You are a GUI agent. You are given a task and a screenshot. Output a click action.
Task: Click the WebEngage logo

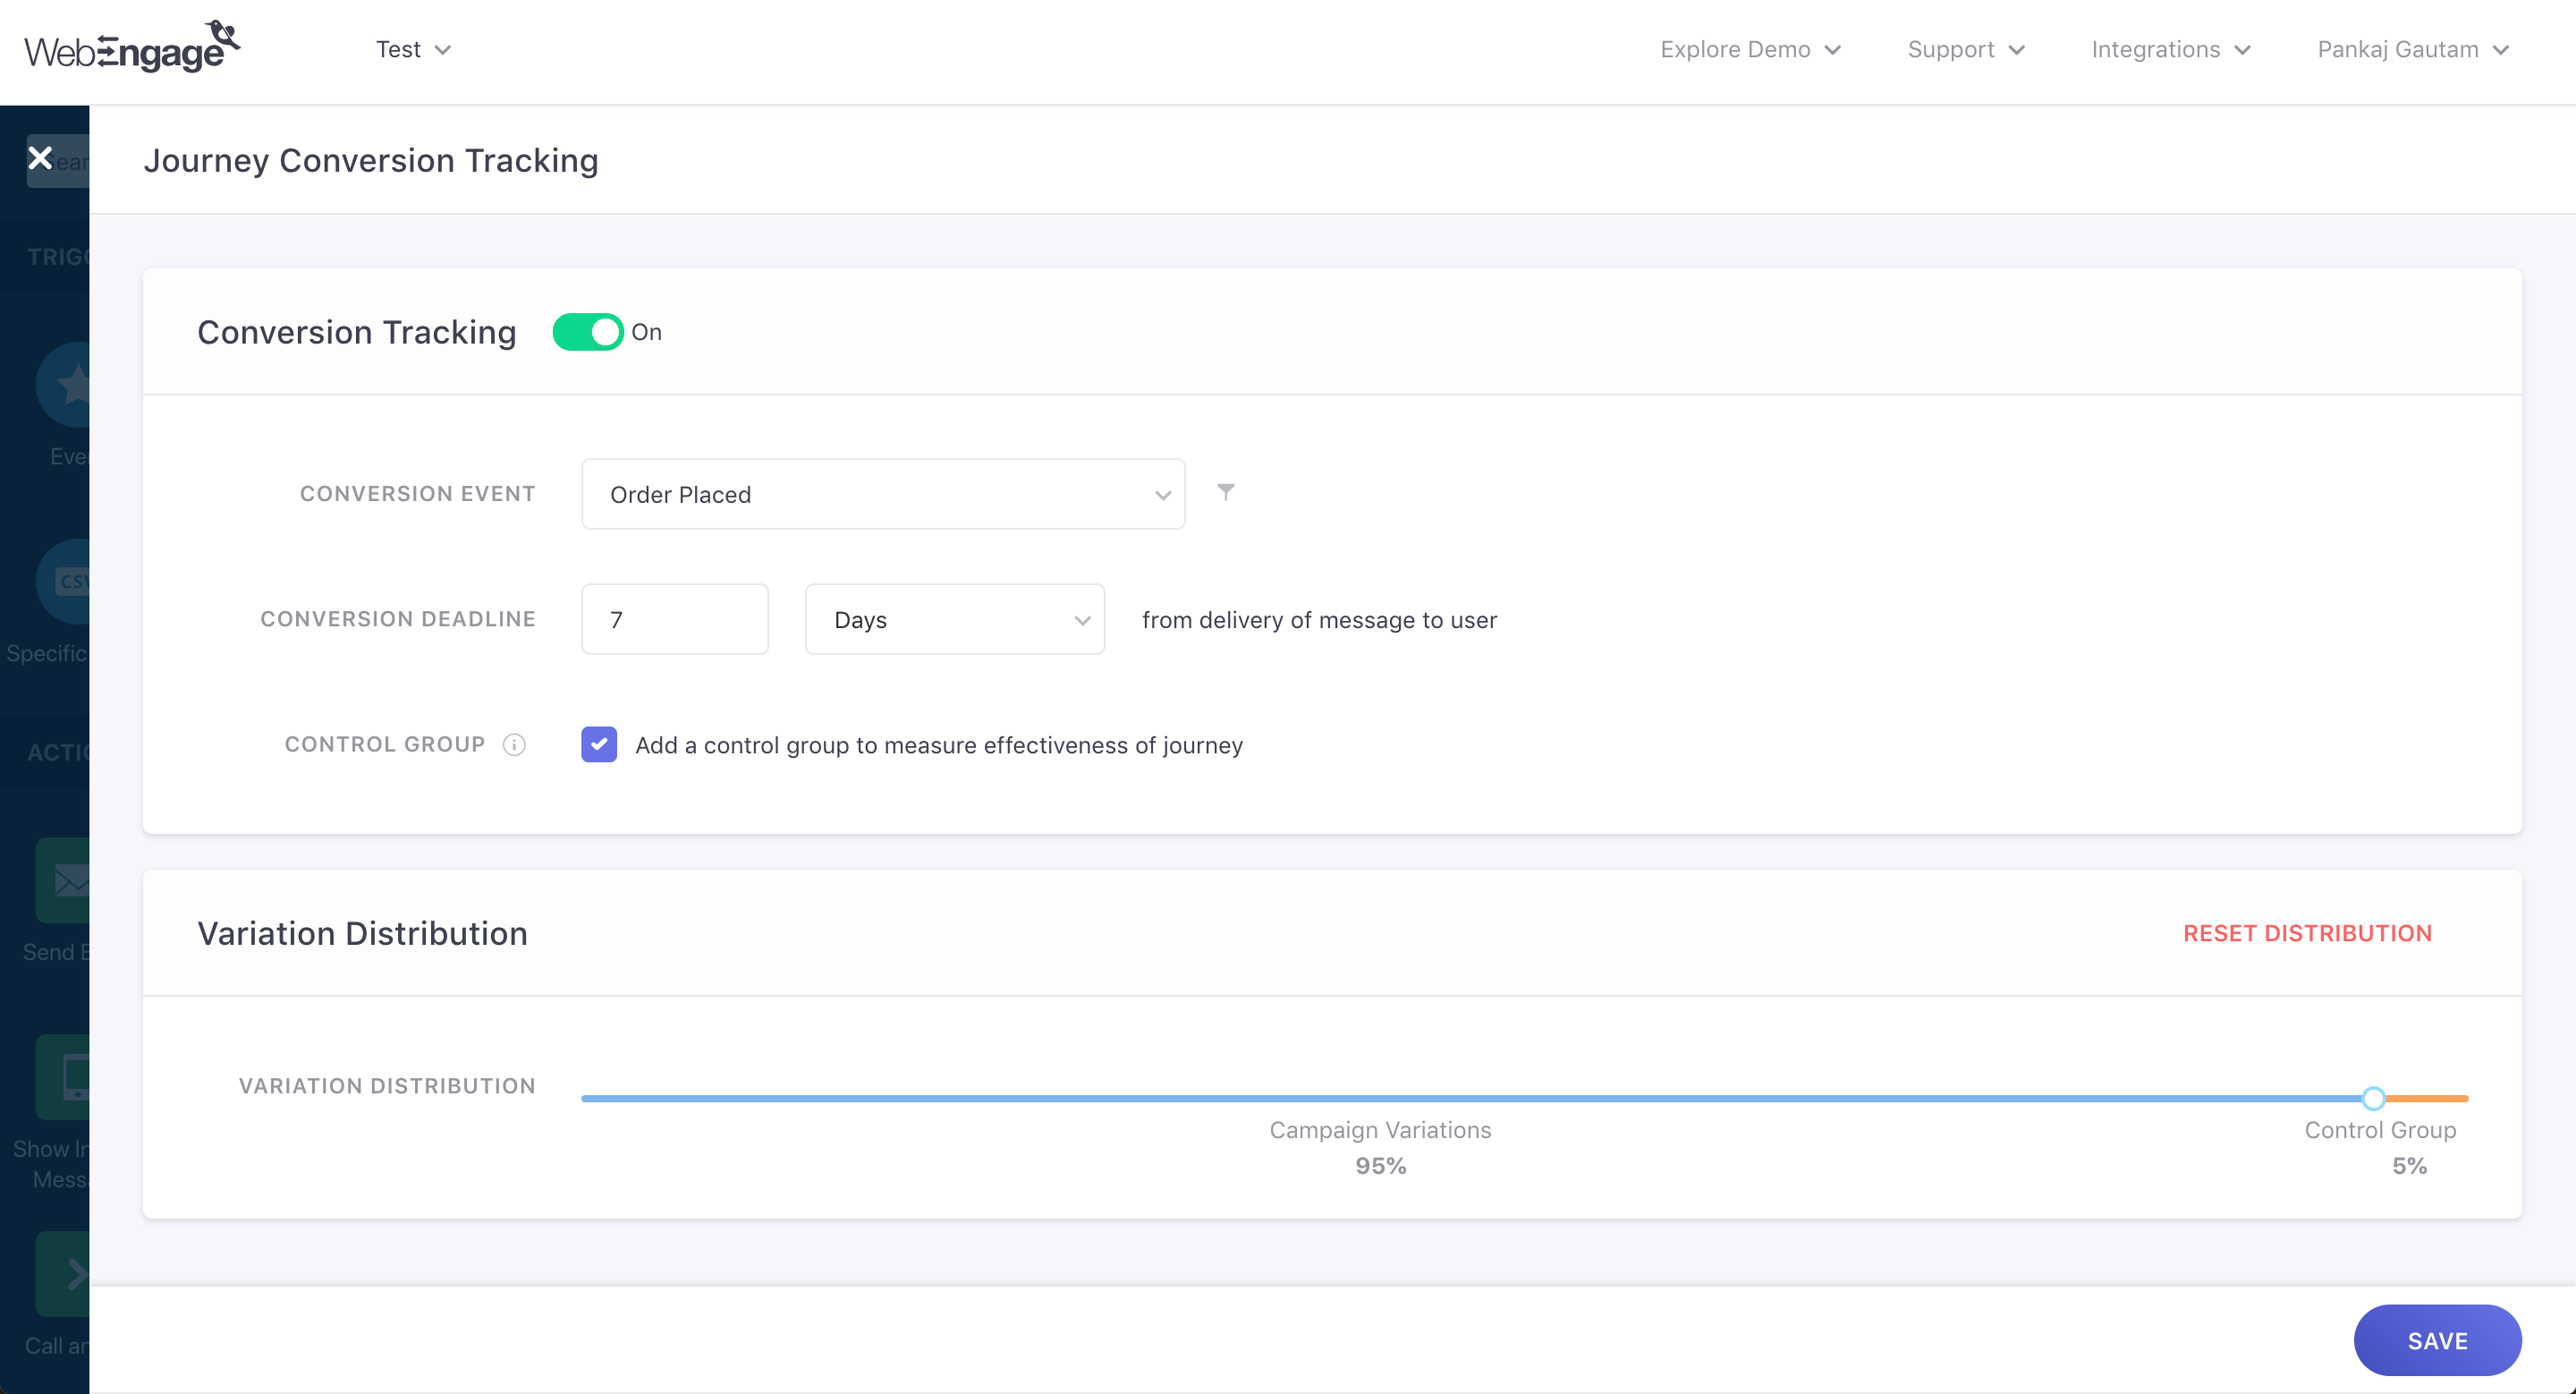pyautogui.click(x=132, y=48)
